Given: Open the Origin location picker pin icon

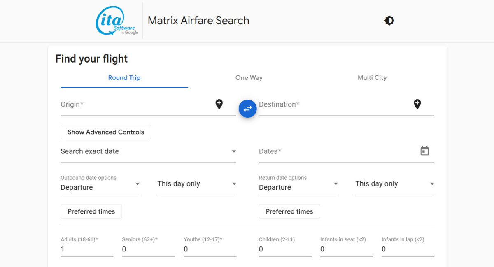Looking at the screenshot, I should [x=219, y=104].
